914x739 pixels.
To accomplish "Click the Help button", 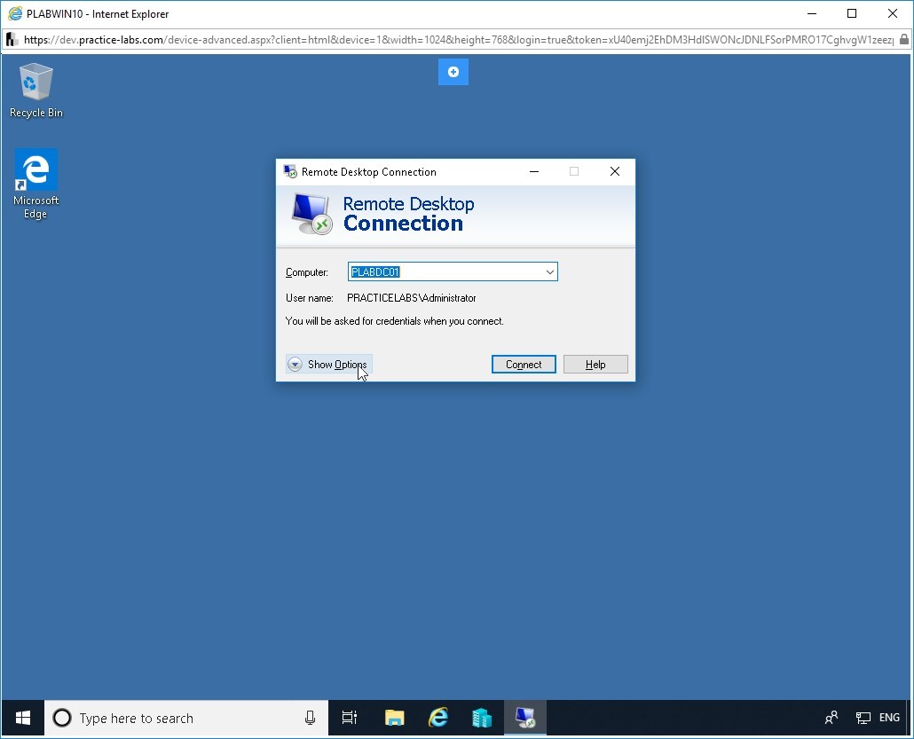I will (595, 365).
